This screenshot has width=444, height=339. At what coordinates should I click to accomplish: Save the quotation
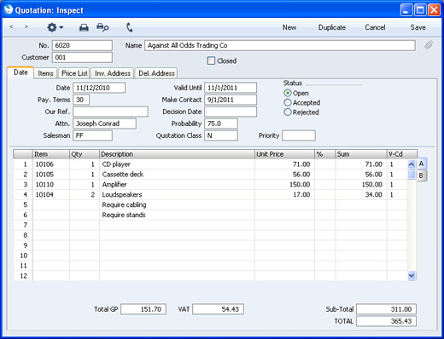pyautogui.click(x=418, y=27)
